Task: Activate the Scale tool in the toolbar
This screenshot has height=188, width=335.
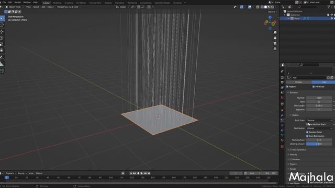Action: coord(2,44)
